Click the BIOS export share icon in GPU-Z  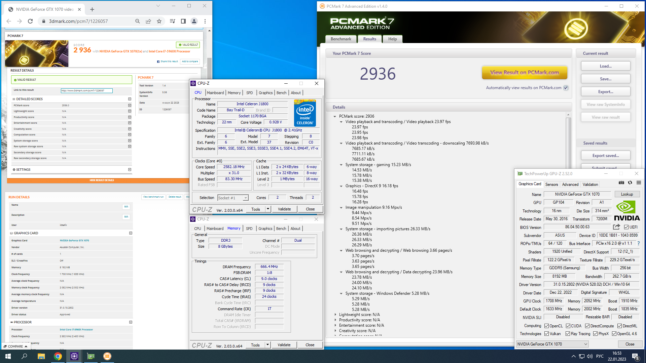(x=616, y=227)
